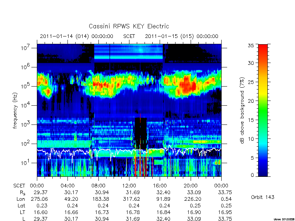
Task: Click the LT value 16.90
Action: (x=194, y=212)
